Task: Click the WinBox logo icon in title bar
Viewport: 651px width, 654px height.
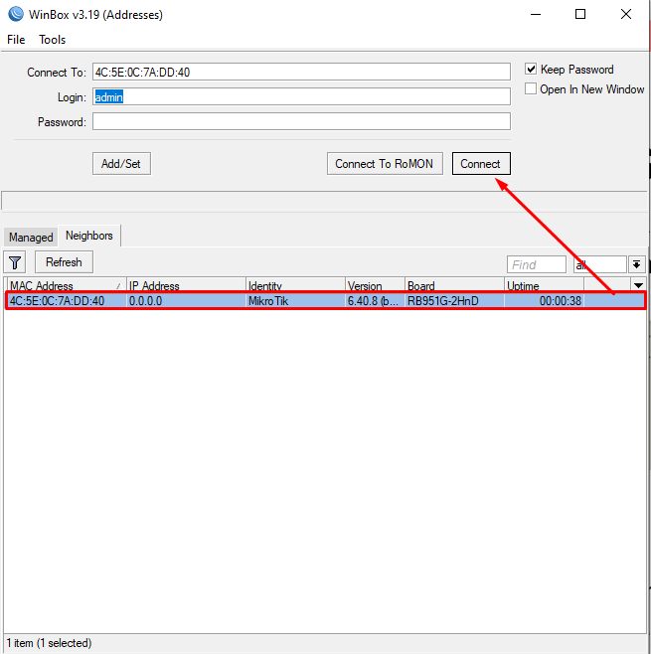Action: (16, 14)
